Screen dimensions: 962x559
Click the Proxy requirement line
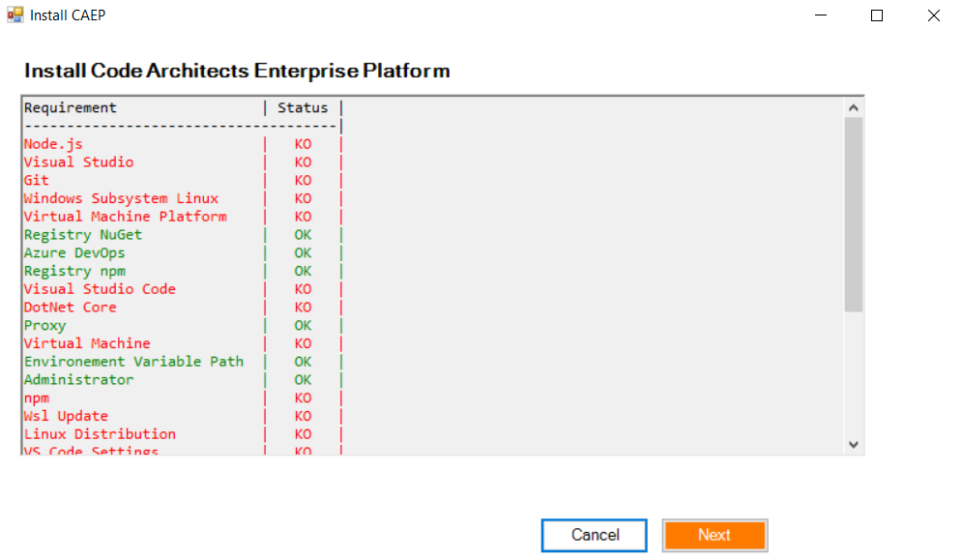44,326
